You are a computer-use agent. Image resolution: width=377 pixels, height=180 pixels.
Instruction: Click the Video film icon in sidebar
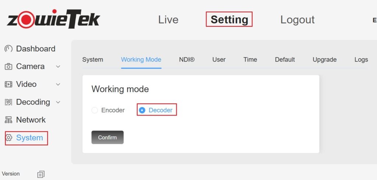(8, 84)
